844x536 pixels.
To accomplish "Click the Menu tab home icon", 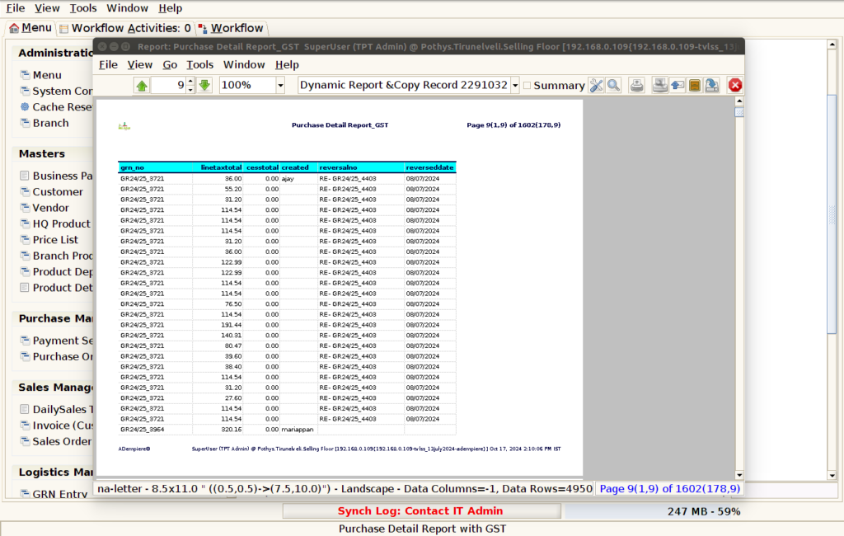I will [14, 28].
